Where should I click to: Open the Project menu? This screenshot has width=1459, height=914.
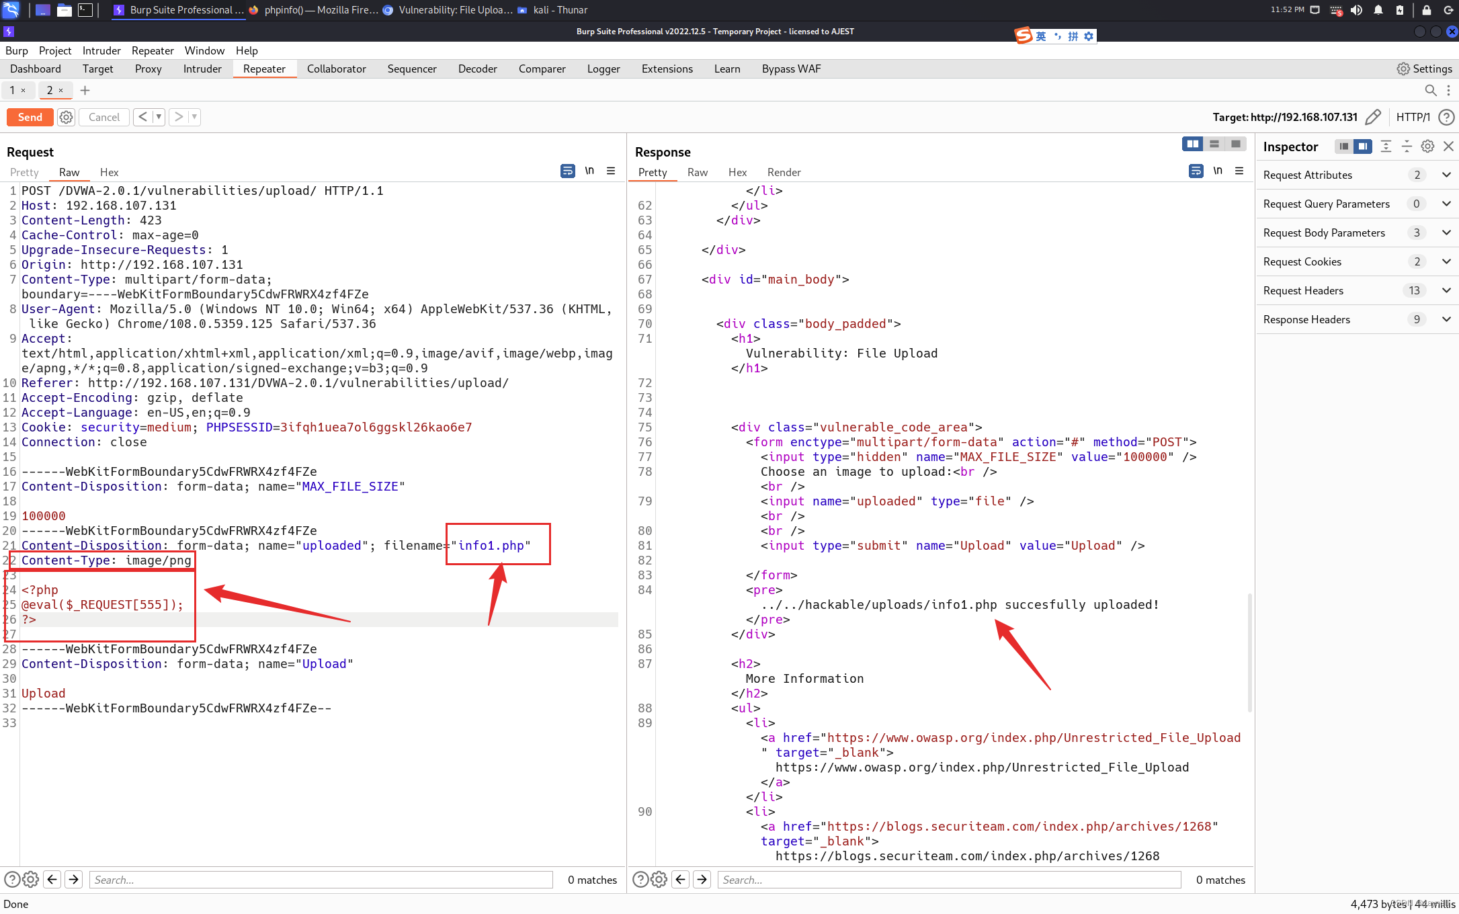(55, 50)
